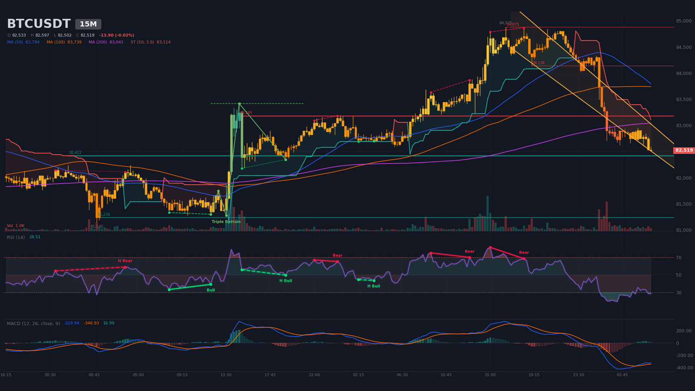The image size is (695, 391).
Task: Click the low price value 82,502
Action: point(65,35)
